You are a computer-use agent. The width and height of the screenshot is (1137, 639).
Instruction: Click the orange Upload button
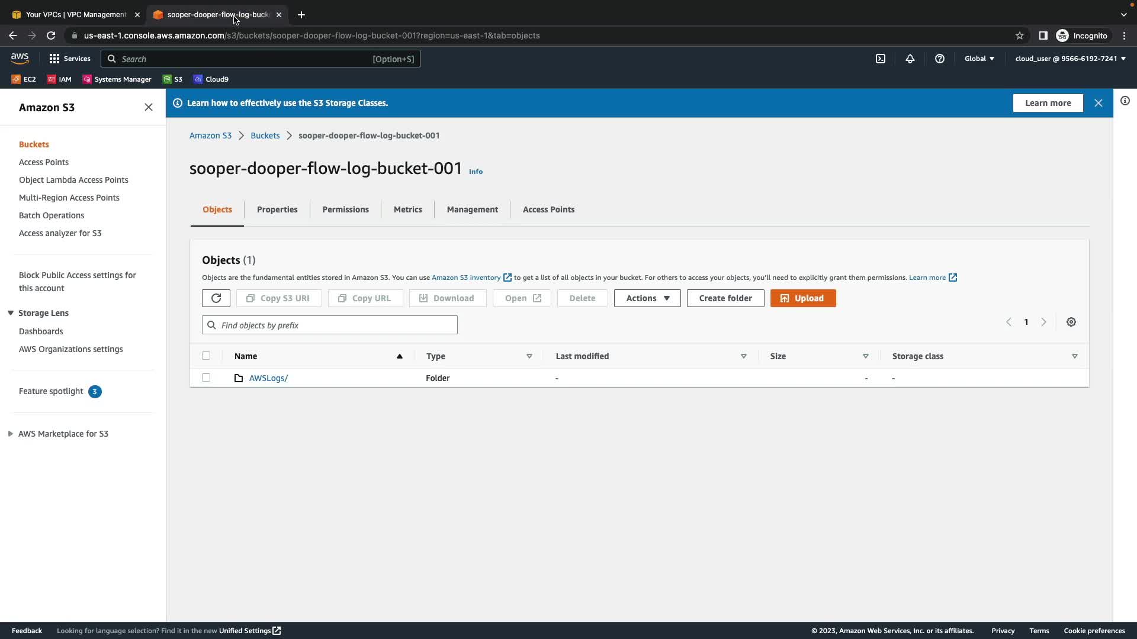(802, 298)
